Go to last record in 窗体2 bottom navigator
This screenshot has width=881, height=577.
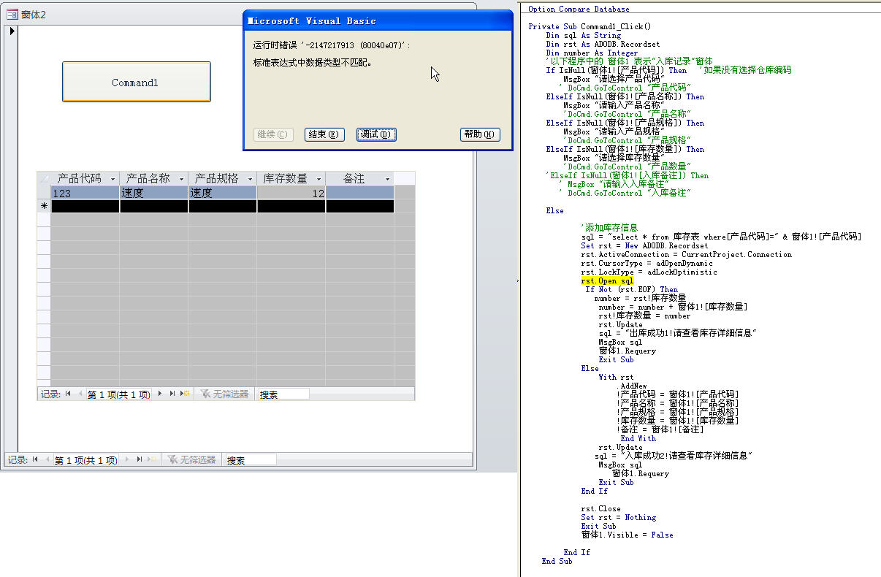click(139, 459)
